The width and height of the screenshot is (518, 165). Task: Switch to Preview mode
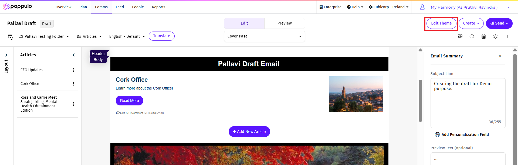coord(285,23)
